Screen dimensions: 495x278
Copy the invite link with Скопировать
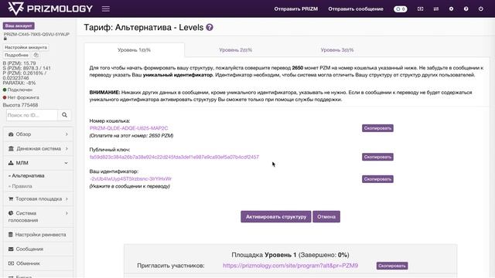pos(392,266)
